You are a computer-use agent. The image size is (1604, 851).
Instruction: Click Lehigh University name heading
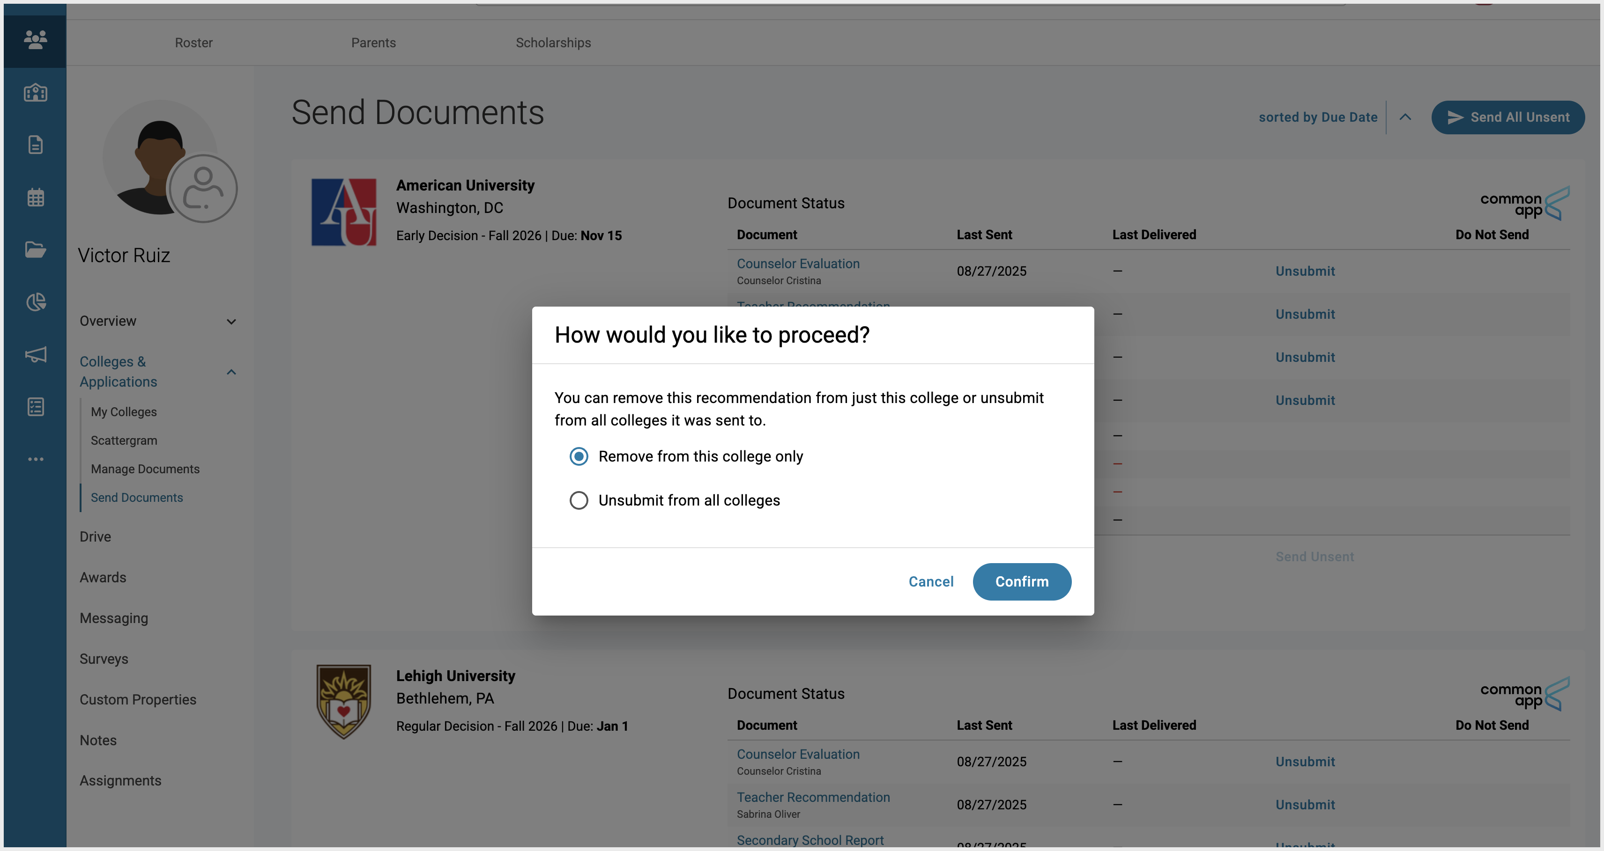456,676
